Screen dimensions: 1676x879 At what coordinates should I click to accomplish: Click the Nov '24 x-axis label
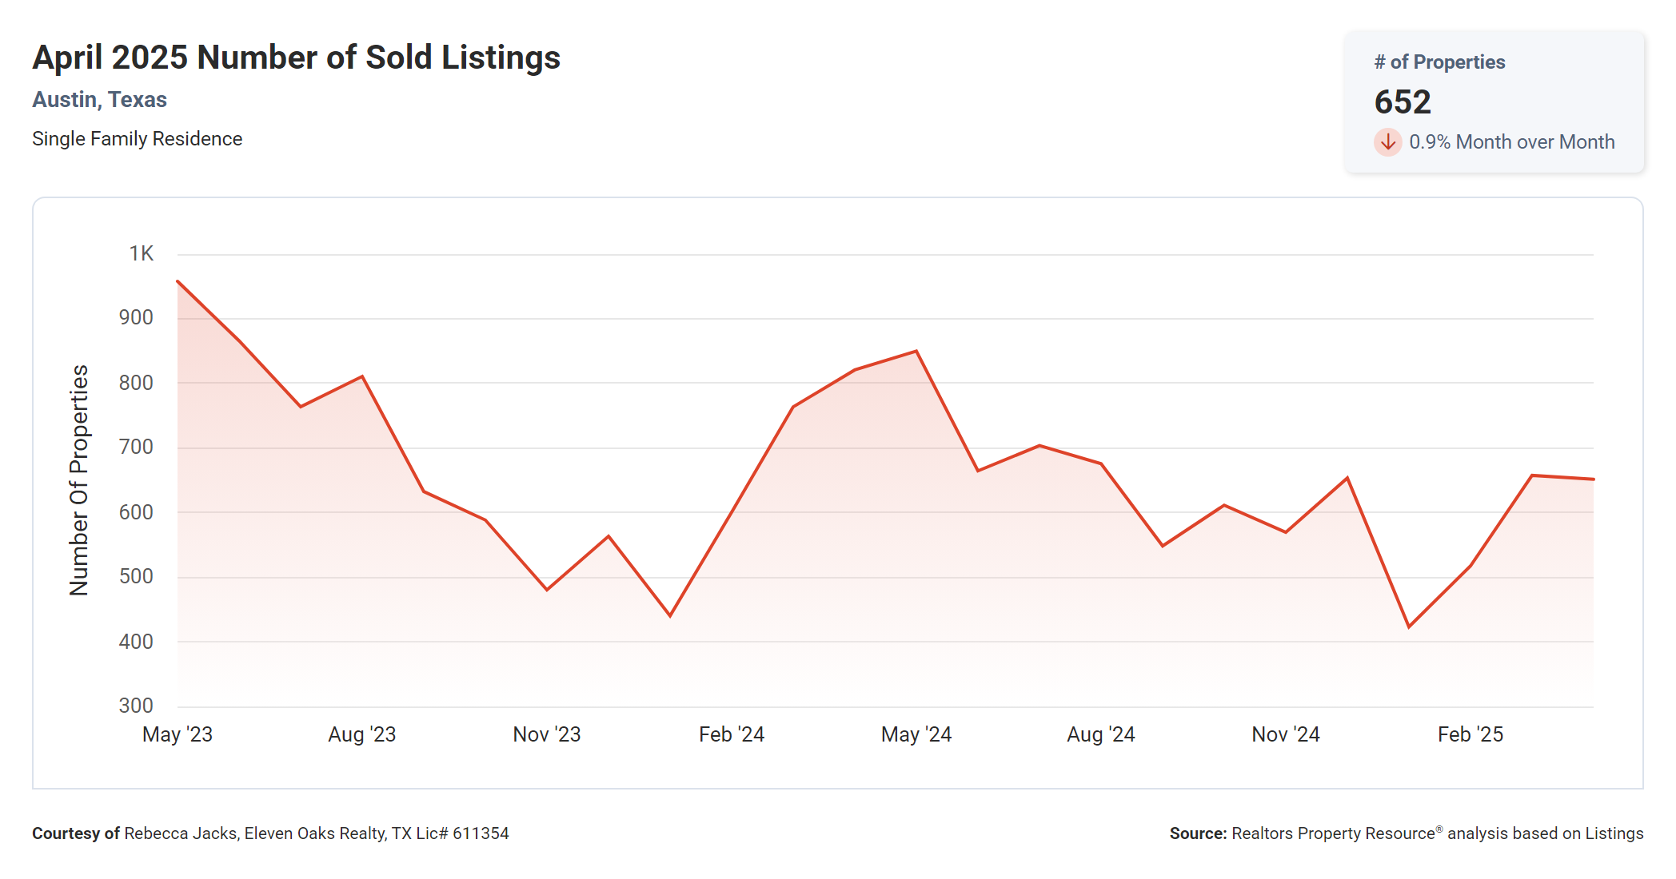tap(1286, 734)
